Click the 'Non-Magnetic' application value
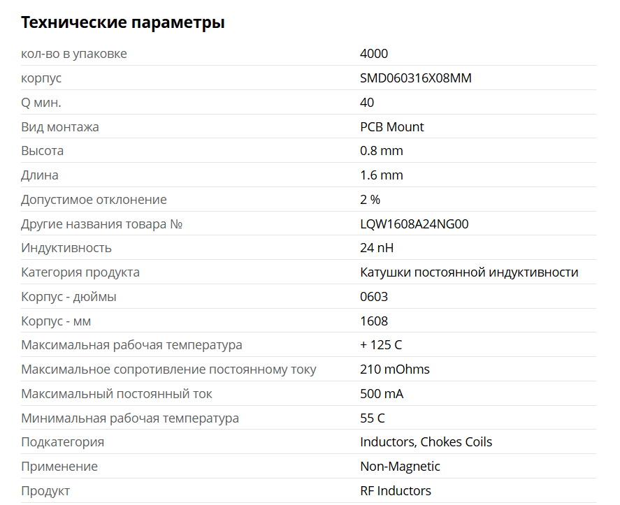The image size is (620, 505). point(400,467)
